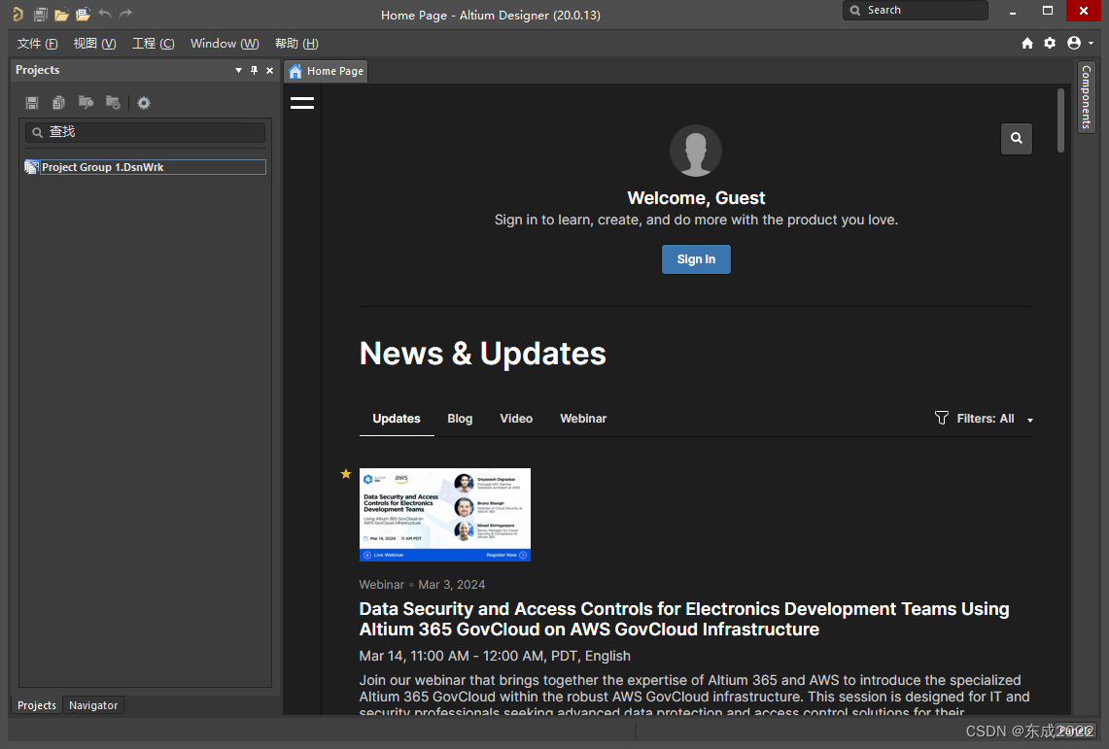The height and width of the screenshot is (749, 1109).
Task: Click the Redo arrow icon
Action: [x=126, y=14]
